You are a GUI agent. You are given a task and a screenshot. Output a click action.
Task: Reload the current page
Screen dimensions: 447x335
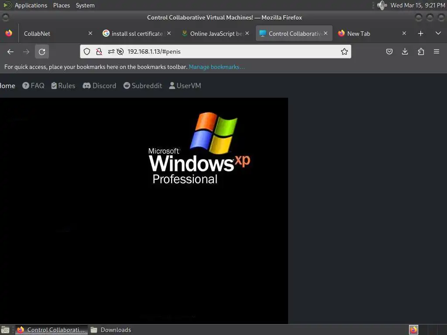(x=42, y=51)
